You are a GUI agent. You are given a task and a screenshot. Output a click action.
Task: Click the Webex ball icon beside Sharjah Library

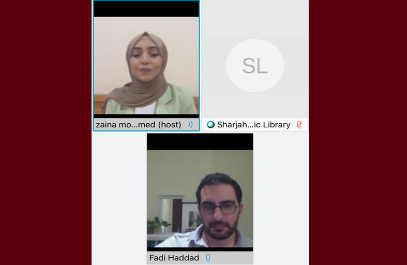click(x=210, y=125)
